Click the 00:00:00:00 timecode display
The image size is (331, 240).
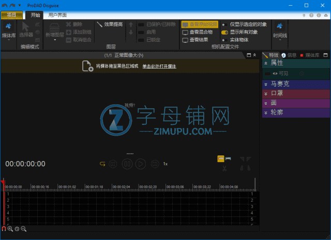pyautogui.click(x=25, y=164)
